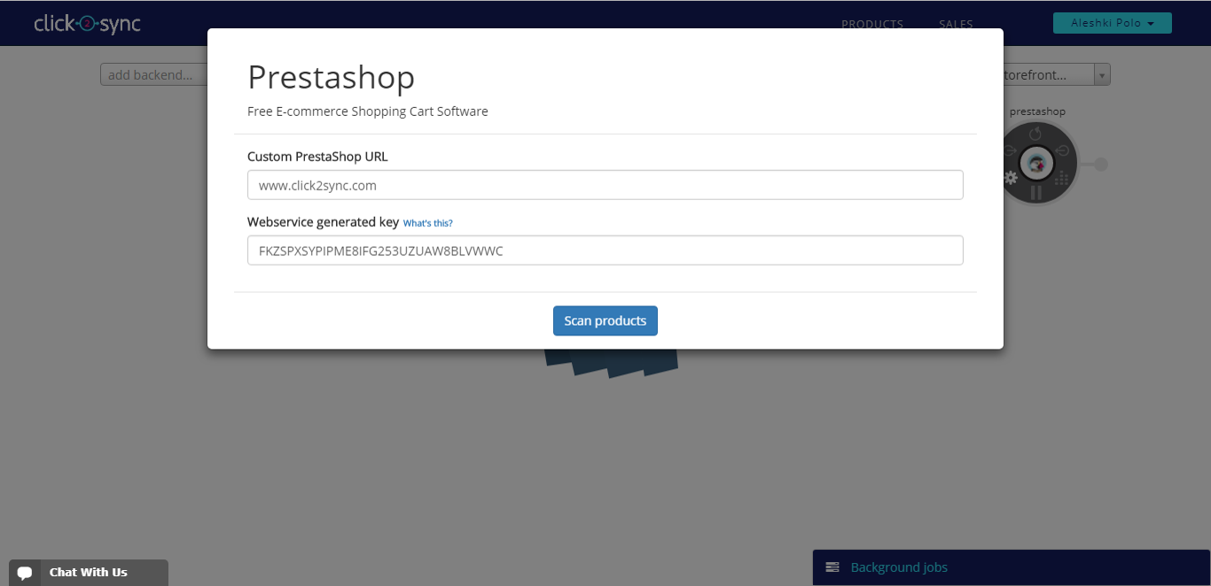Pause the prestashop connection
The height and width of the screenshot is (586, 1211).
tap(1035, 192)
